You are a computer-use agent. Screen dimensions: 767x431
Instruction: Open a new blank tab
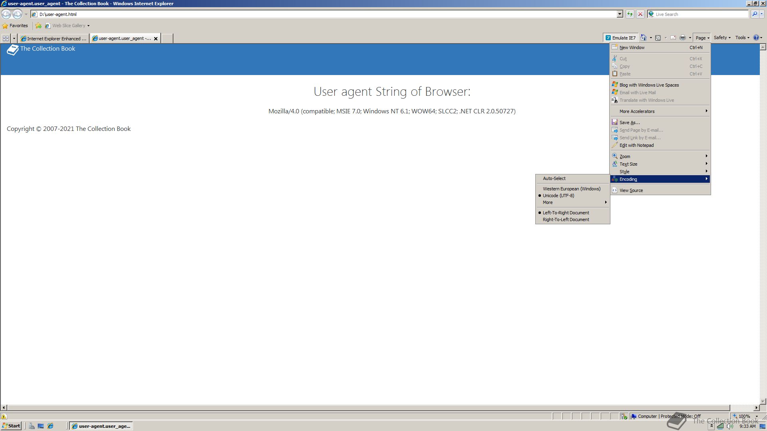point(167,38)
